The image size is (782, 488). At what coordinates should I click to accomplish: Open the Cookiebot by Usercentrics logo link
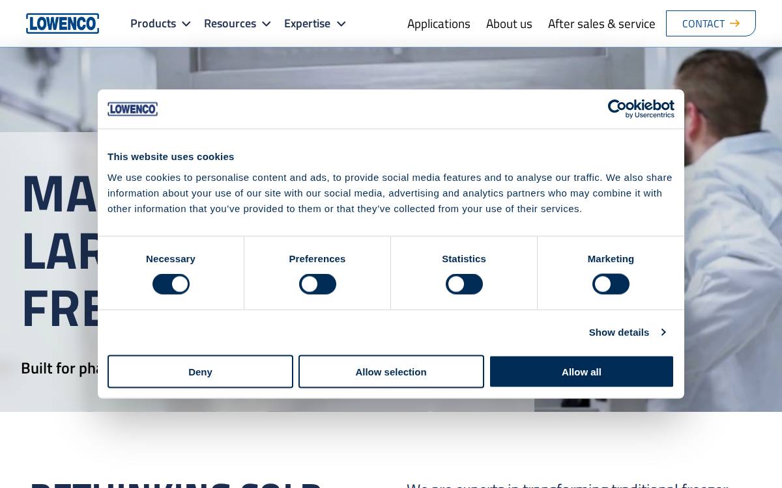point(641,109)
